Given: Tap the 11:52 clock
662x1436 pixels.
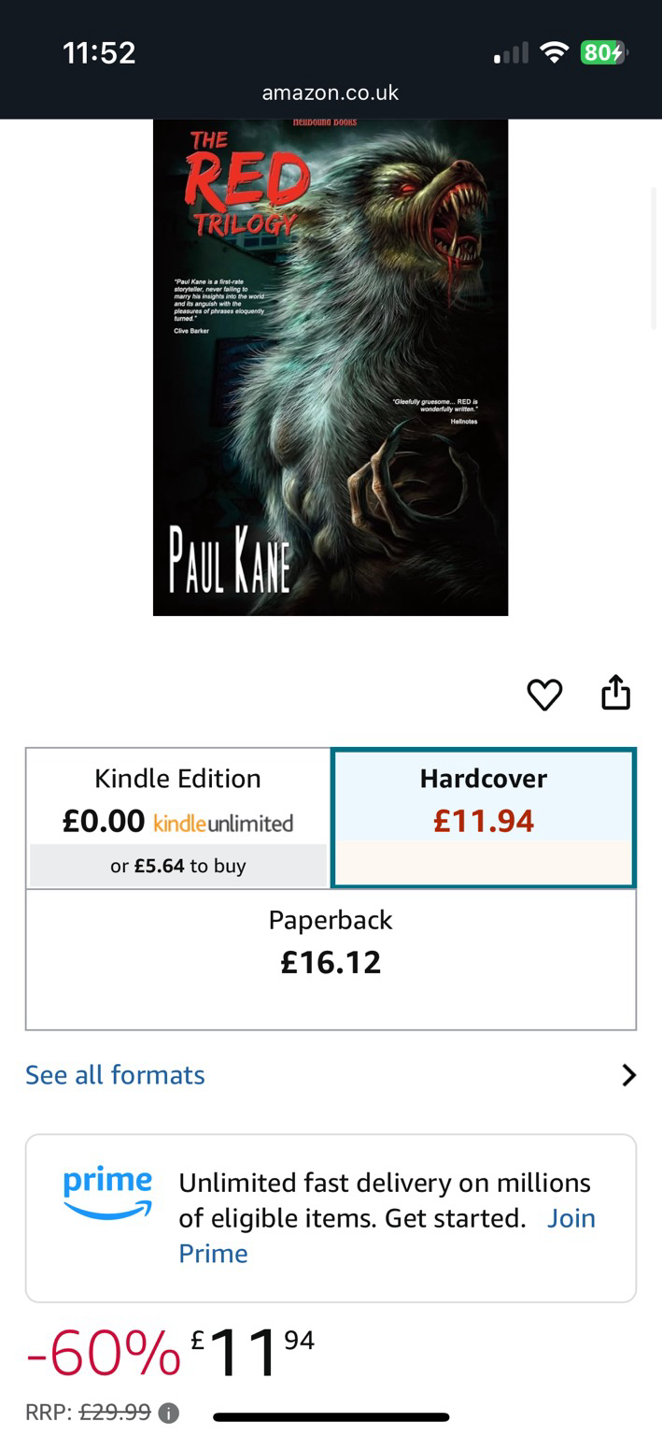Looking at the screenshot, I should [99, 52].
